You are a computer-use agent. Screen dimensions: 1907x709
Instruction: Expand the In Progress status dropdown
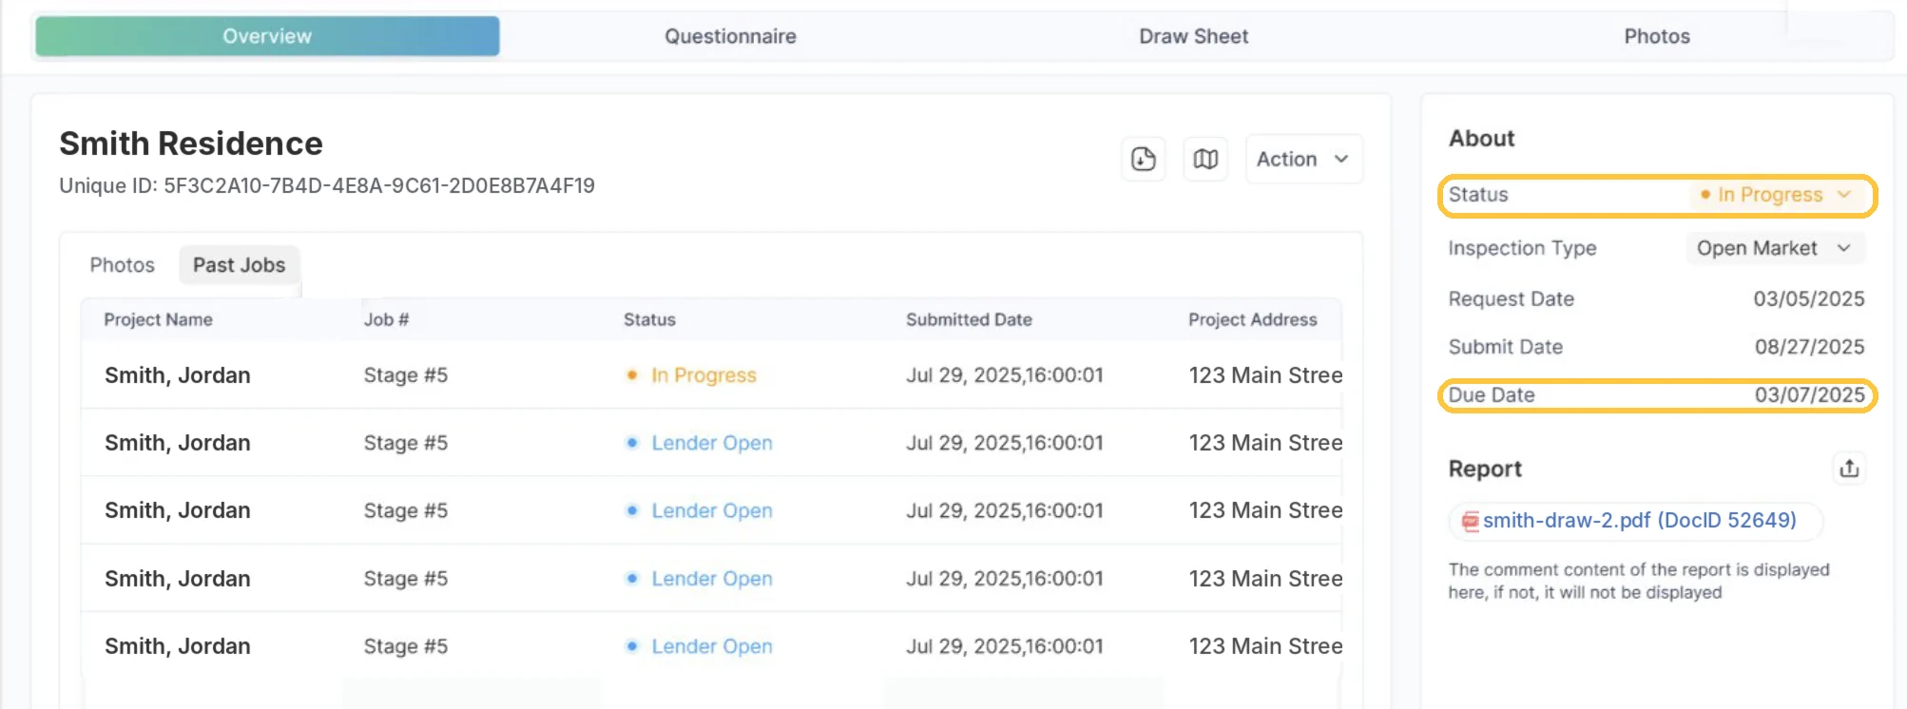click(x=1776, y=195)
